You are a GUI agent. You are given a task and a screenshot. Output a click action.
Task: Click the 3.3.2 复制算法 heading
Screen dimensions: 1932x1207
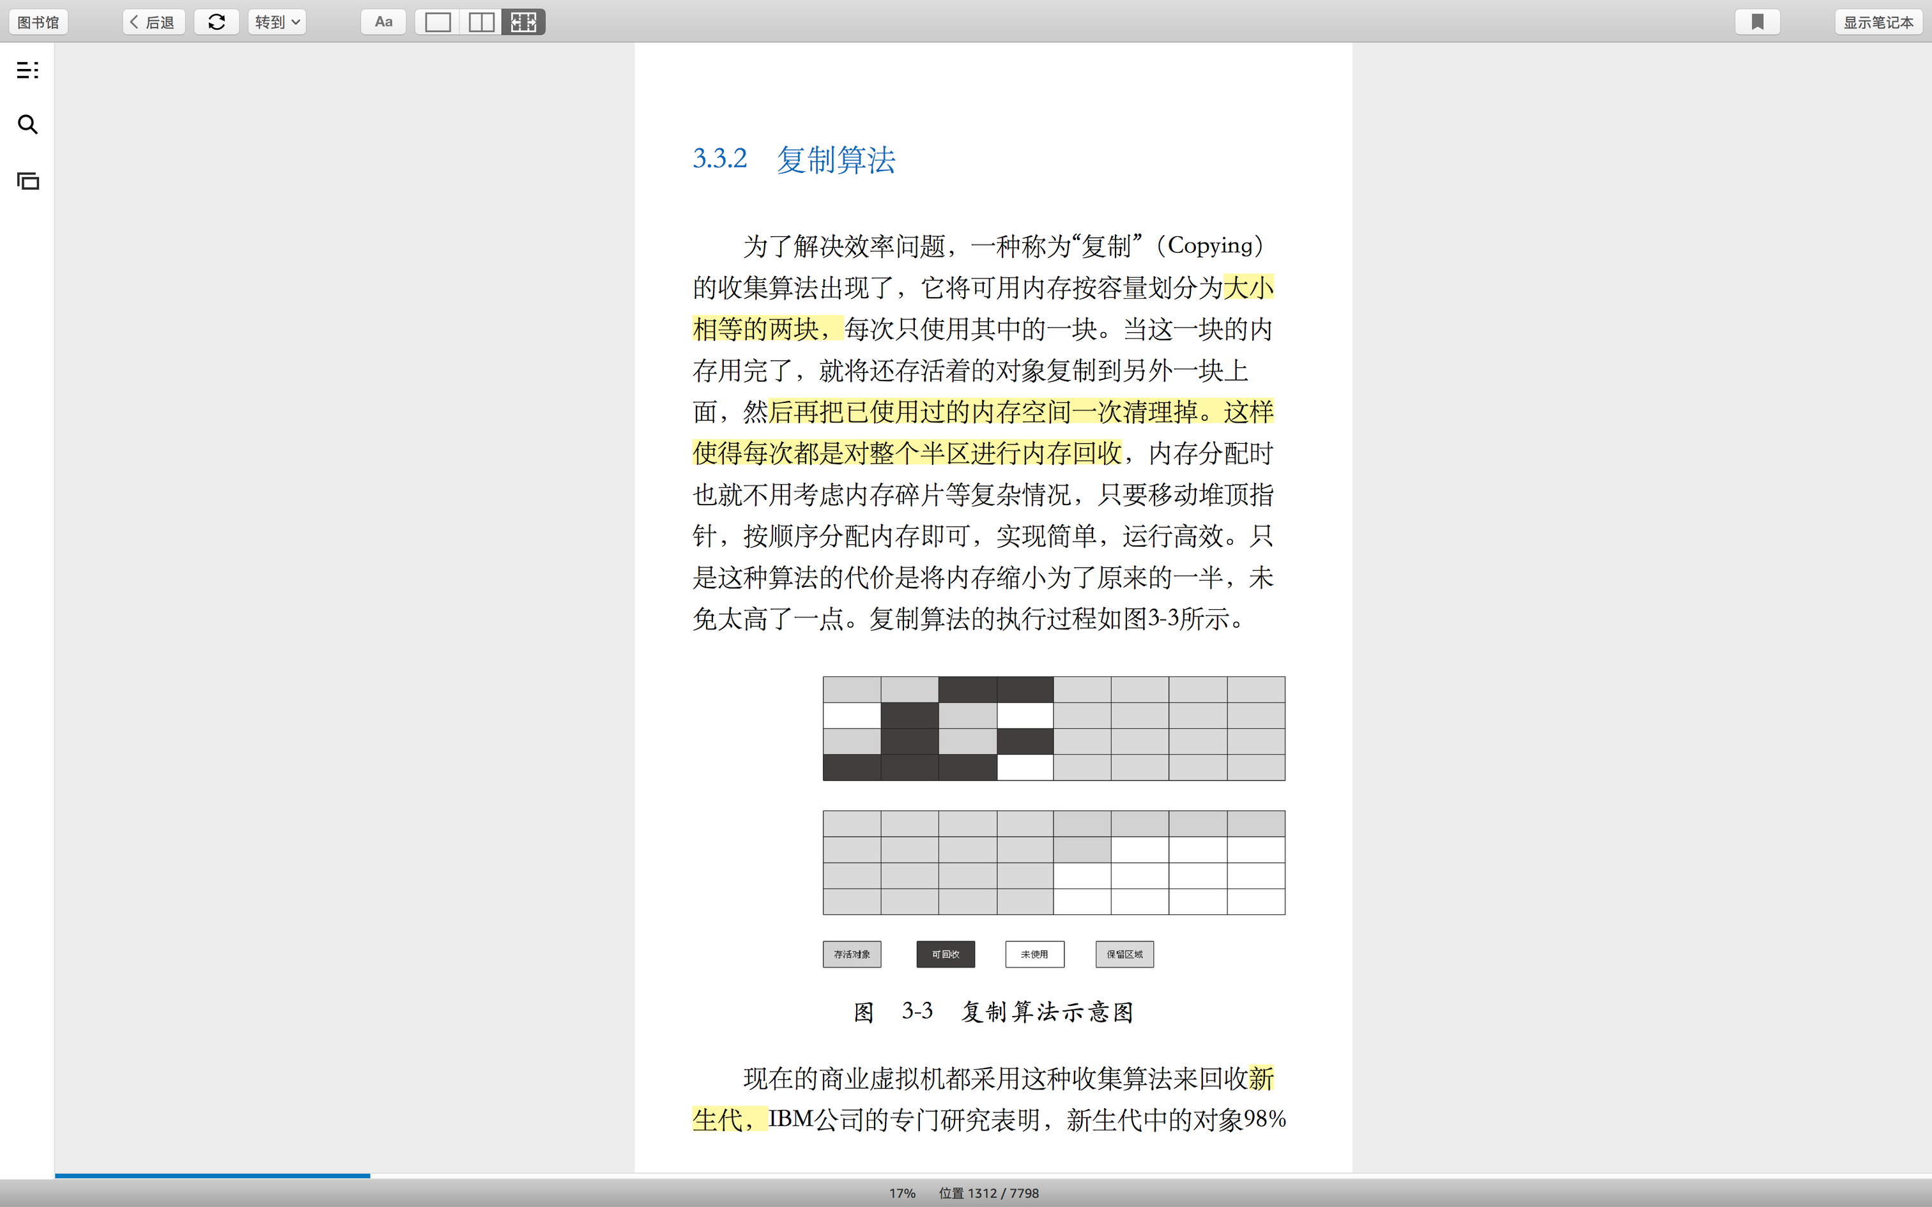793,160
